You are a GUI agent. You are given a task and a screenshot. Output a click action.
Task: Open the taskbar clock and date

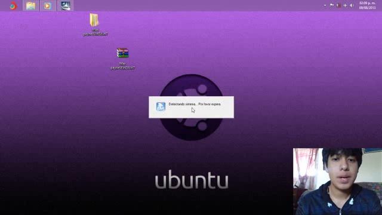[x=368, y=5]
